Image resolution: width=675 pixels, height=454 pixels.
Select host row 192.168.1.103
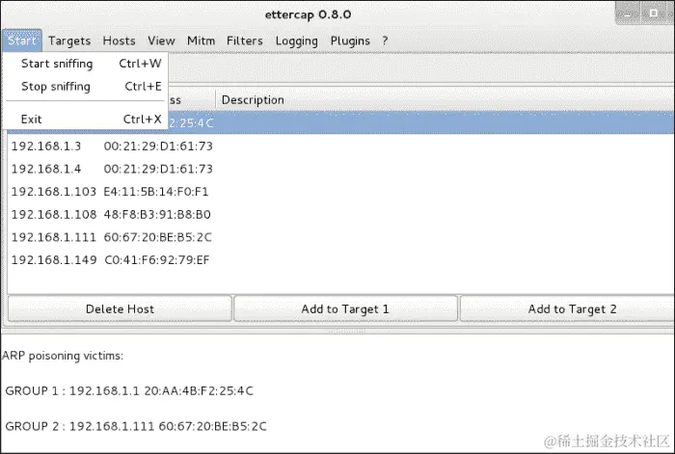[341, 192]
